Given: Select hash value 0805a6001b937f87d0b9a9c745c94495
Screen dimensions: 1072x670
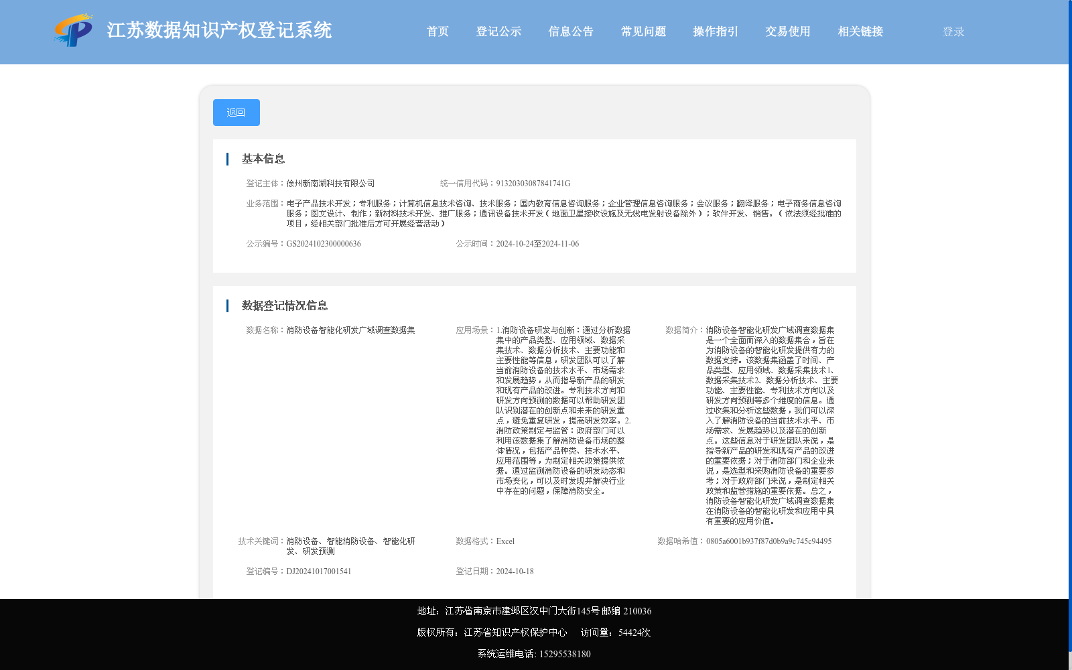Looking at the screenshot, I should [x=768, y=541].
